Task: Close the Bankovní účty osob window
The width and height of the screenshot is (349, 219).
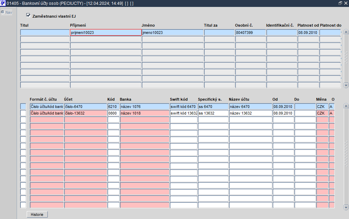Action: pyautogui.click(x=346, y=3)
